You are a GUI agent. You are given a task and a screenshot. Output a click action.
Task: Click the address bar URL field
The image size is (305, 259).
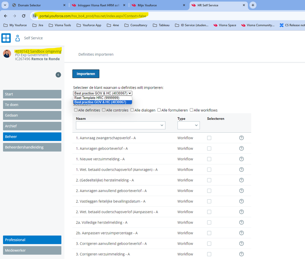[93, 16]
